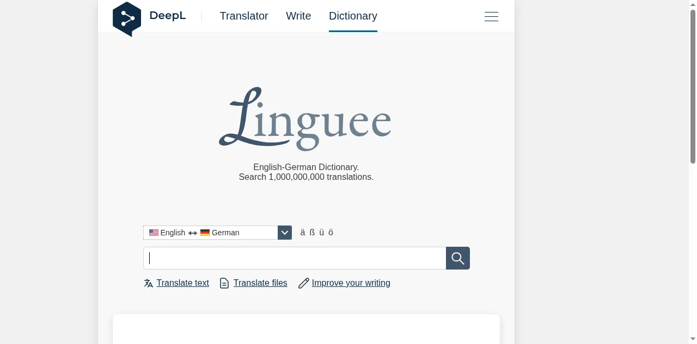Image resolution: width=697 pixels, height=344 pixels.
Task: Click the DeepL hexagon logo icon
Action: 127,19
